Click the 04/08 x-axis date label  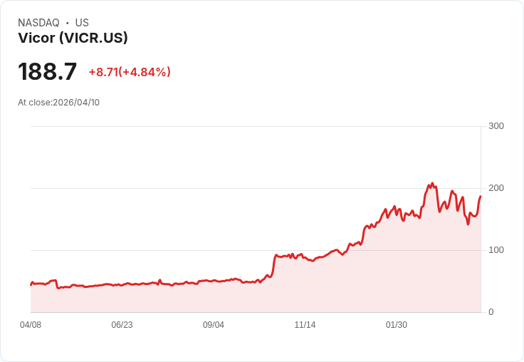click(x=31, y=325)
